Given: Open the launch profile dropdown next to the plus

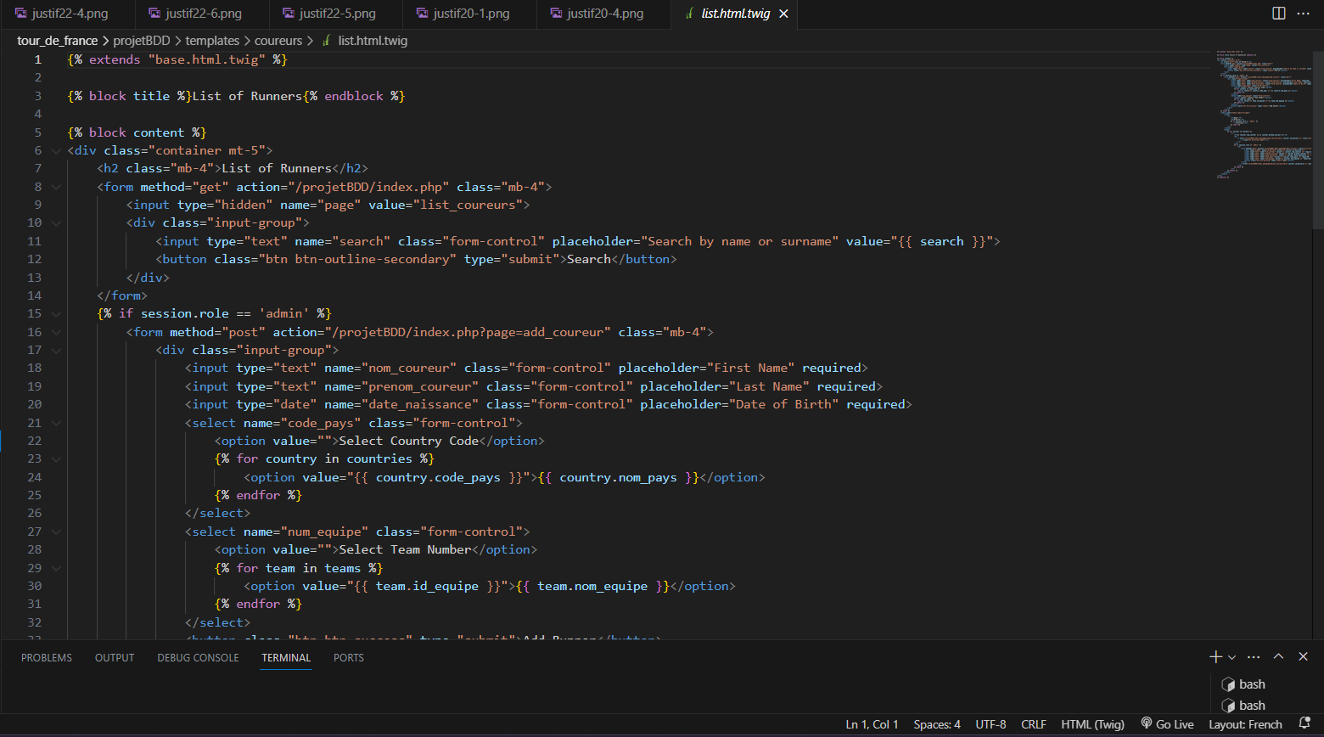Looking at the screenshot, I should (1231, 657).
